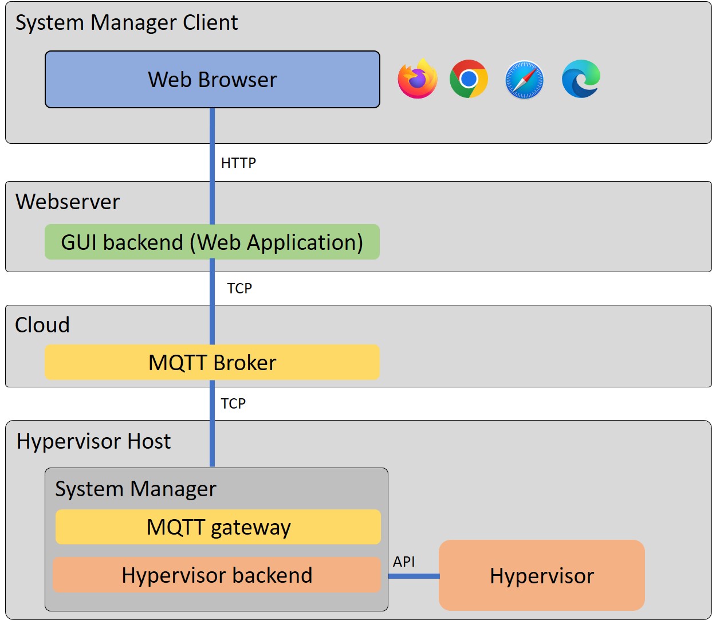712x620 pixels.
Task: Collapse the Cloud container
Action: click(42, 325)
